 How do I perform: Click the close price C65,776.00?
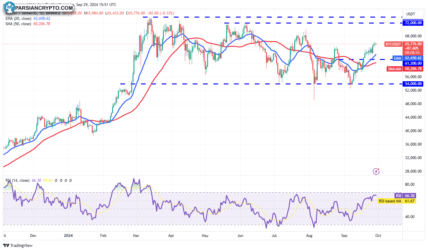[x=136, y=13]
